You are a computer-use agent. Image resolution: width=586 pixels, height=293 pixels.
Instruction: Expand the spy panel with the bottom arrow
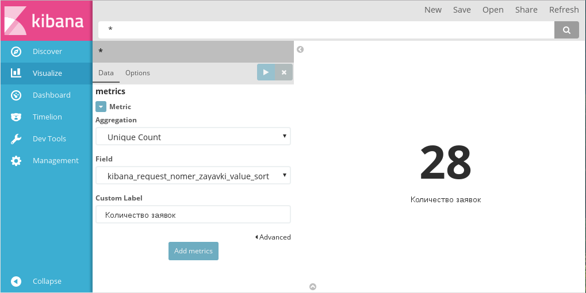pyautogui.click(x=313, y=287)
